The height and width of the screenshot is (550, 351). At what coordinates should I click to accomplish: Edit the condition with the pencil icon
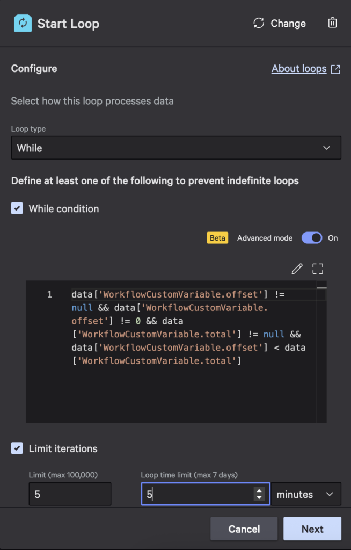(x=297, y=268)
